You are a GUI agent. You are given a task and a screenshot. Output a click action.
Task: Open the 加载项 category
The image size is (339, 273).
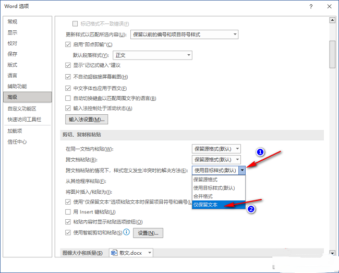(28, 131)
